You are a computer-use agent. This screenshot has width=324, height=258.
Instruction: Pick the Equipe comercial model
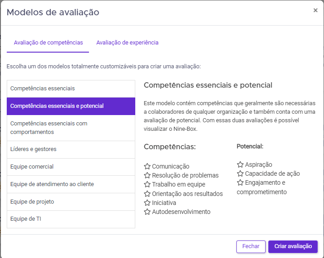[x=71, y=167]
